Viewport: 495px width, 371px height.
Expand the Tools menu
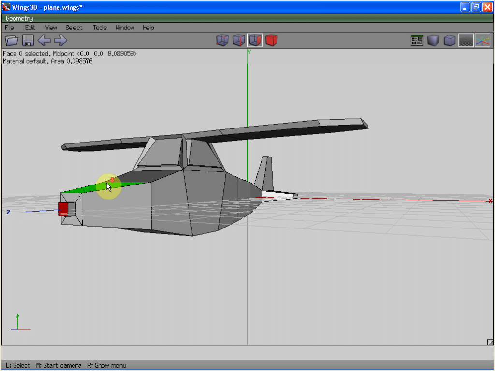100,28
